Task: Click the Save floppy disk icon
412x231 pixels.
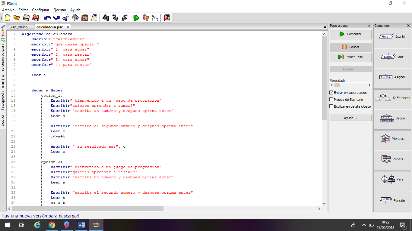Action: click(x=26, y=18)
